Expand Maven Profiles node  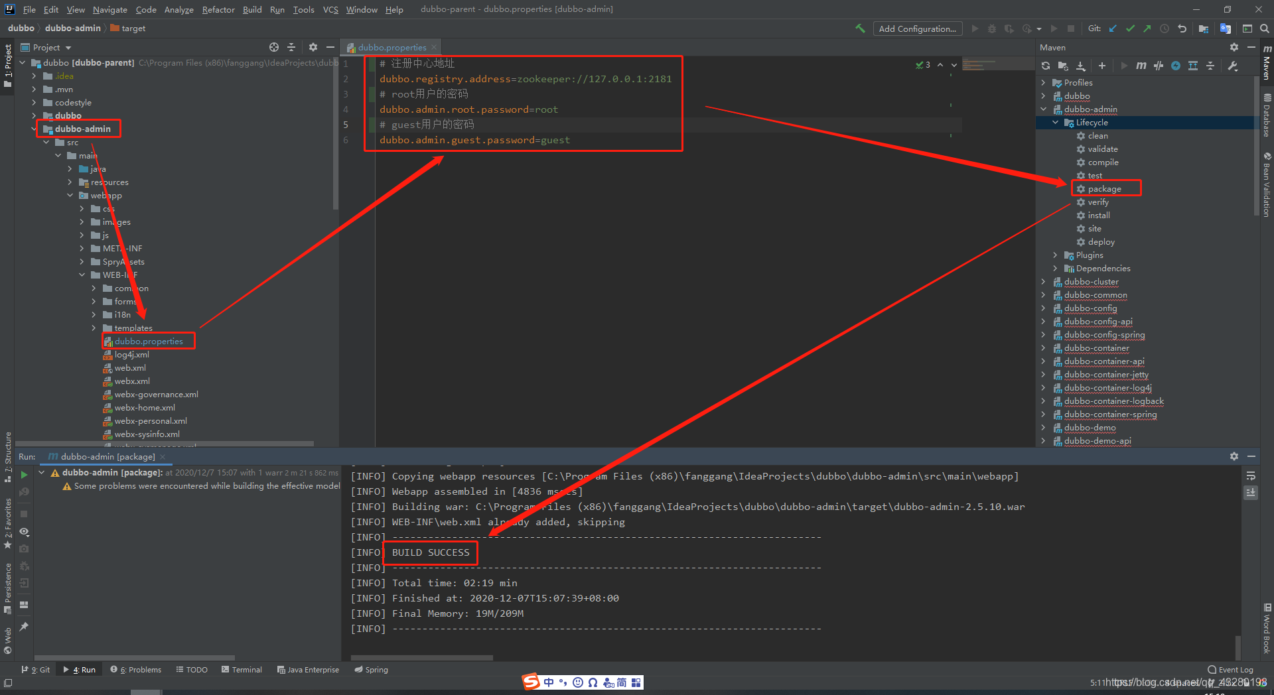point(1044,82)
